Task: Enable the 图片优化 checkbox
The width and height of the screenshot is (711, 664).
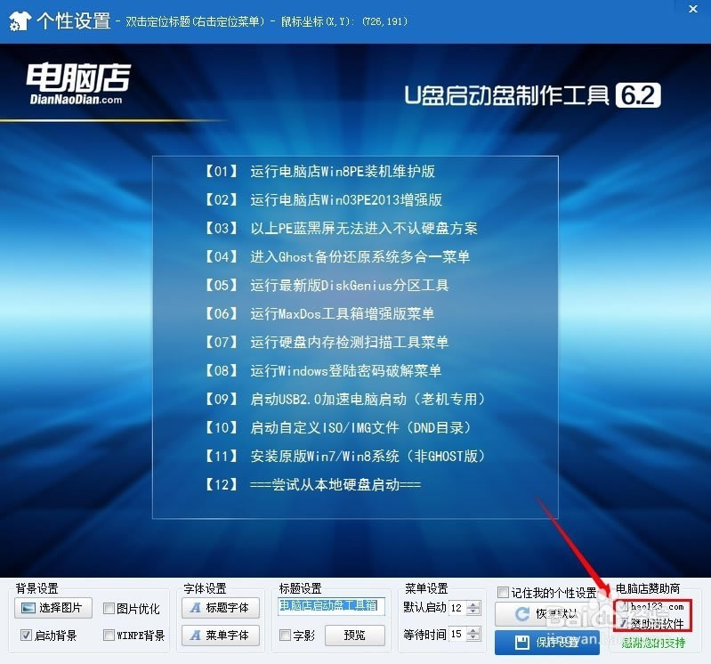Action: (109, 609)
